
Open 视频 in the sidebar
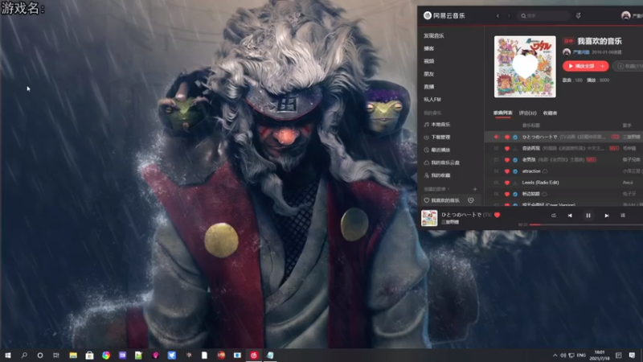point(429,61)
